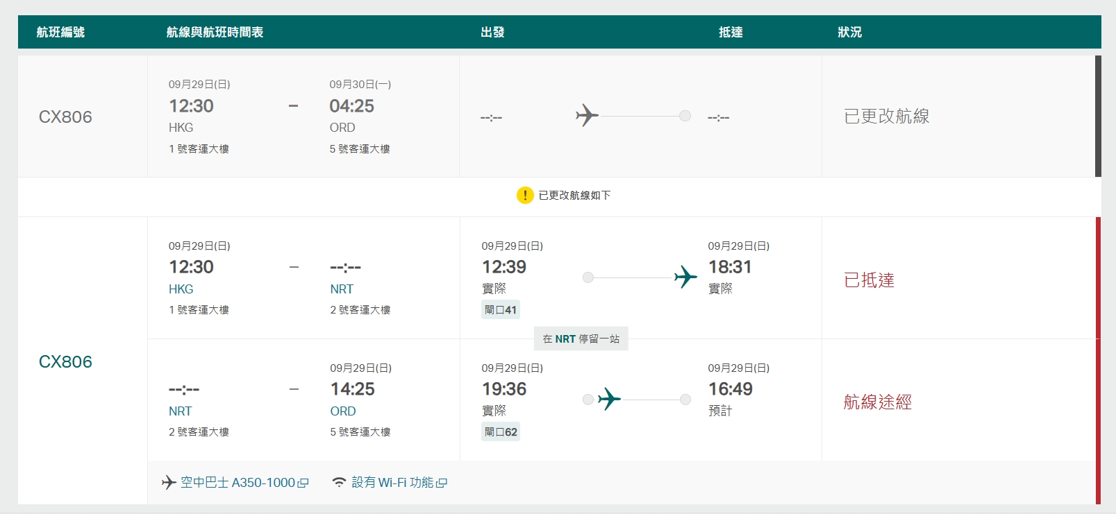The image size is (1116, 514).
Task: Click green airplane icon on HKG-NRT progress line
Action: 685,277
